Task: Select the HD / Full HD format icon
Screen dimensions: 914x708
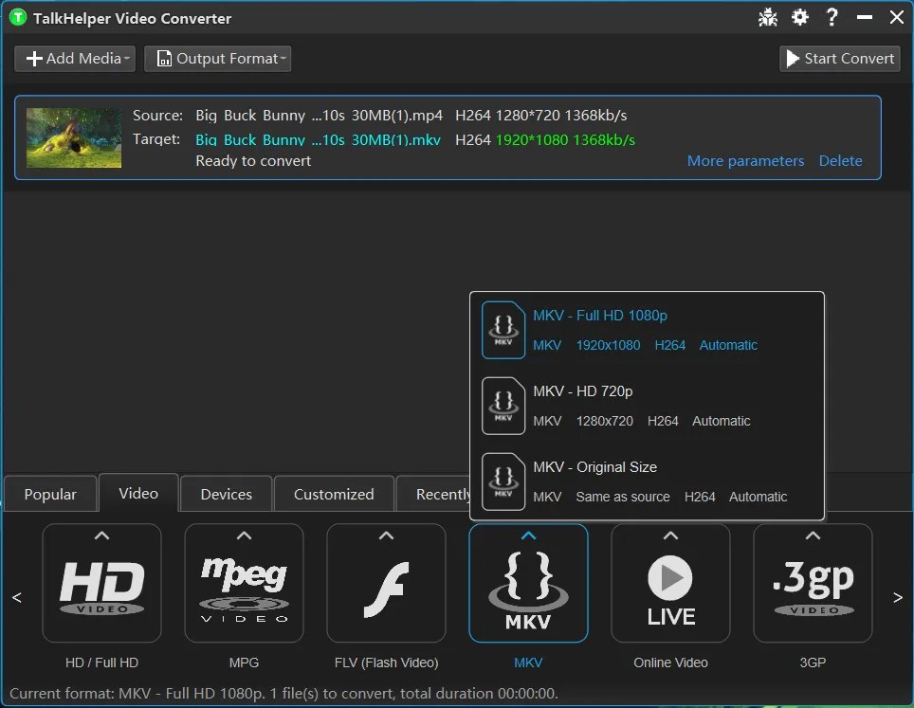Action: click(101, 583)
